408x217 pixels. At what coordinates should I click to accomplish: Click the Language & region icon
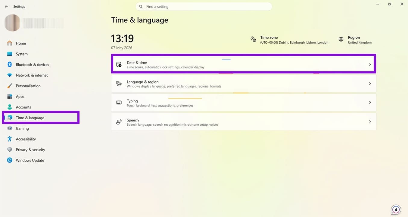point(119,83)
